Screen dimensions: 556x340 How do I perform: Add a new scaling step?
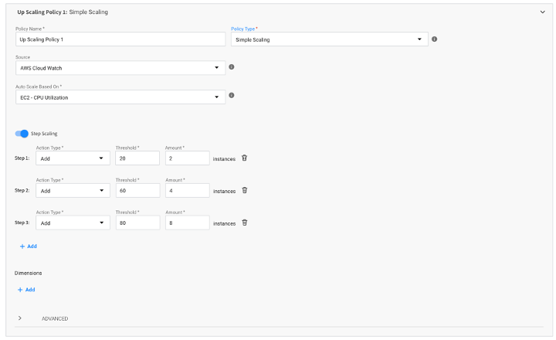point(28,246)
